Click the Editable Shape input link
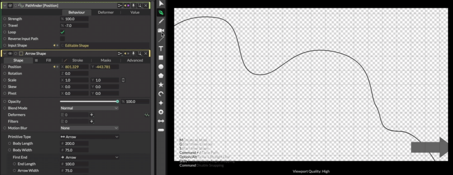The width and height of the screenshot is (453, 175). point(77,46)
